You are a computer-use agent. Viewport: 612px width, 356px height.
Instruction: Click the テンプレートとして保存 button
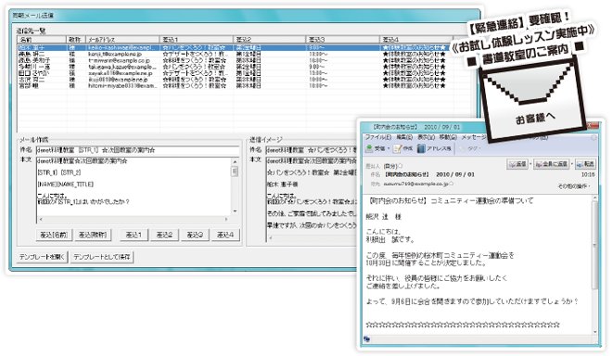tap(102, 257)
